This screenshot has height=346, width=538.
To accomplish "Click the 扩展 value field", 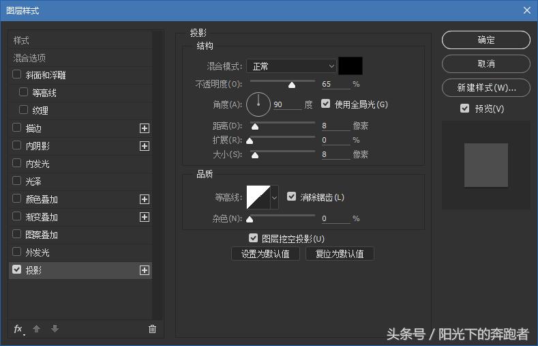I will 336,140.
